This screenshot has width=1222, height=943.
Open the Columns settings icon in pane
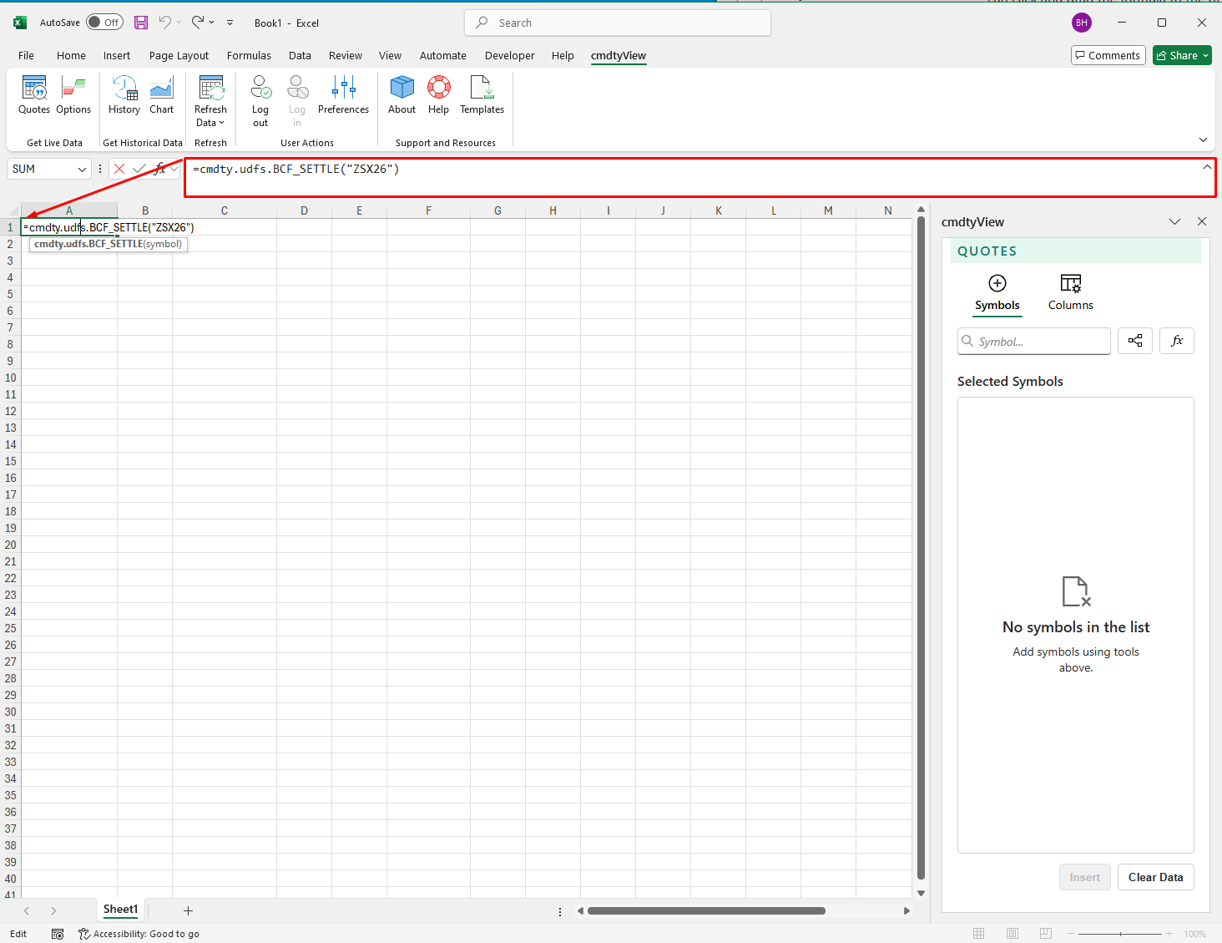[x=1071, y=283]
